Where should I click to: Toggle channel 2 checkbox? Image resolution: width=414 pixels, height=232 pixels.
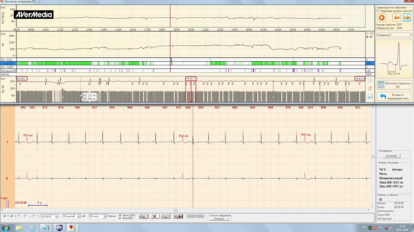[x=12, y=216]
